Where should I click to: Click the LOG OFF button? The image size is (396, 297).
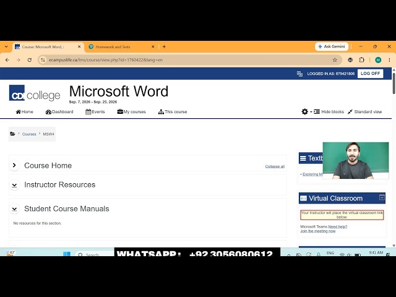[370, 74]
